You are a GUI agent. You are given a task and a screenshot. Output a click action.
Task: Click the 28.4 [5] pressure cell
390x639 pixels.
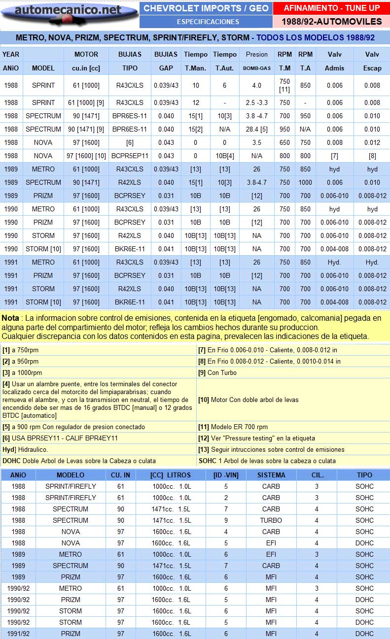point(257,129)
